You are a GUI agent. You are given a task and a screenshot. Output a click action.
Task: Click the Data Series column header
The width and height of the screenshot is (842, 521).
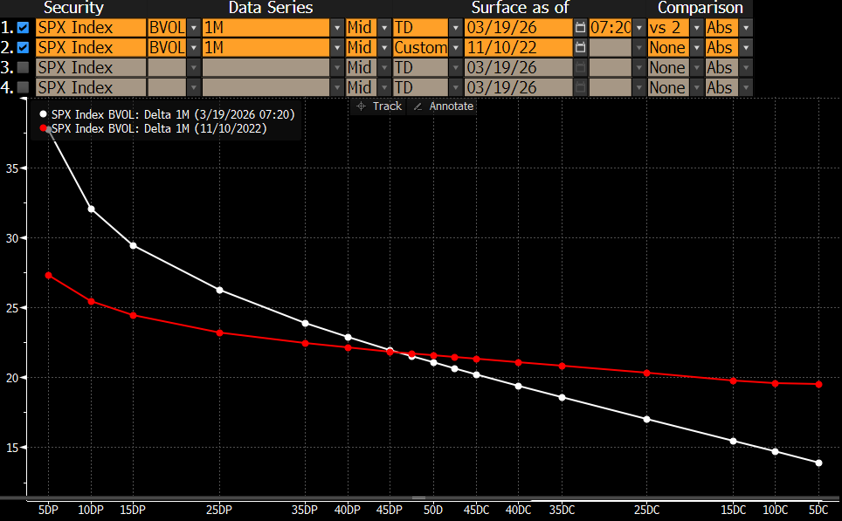pyautogui.click(x=271, y=8)
